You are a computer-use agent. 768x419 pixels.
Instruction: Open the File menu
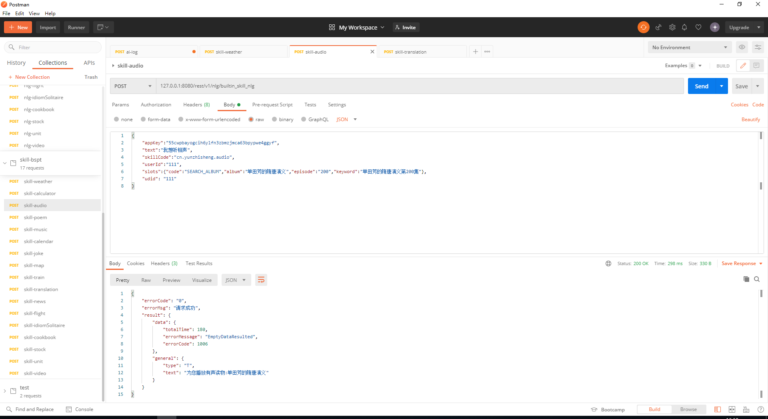point(6,13)
